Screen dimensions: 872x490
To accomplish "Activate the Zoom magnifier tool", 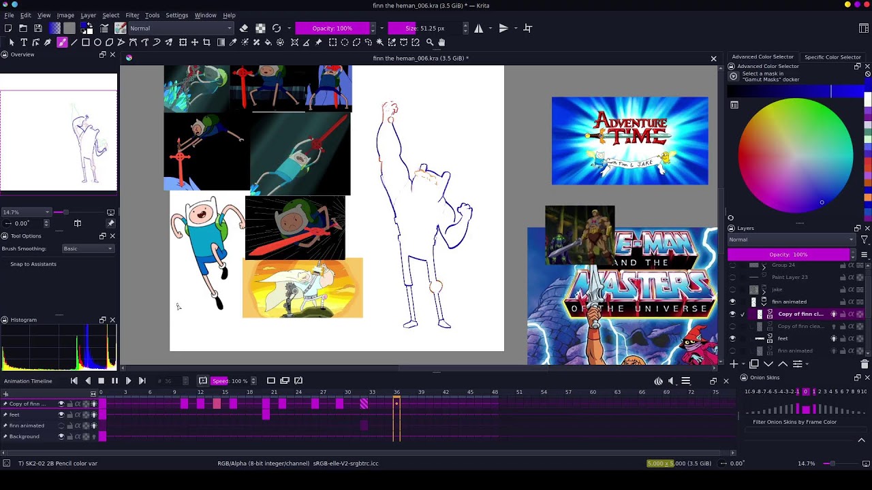I will (430, 42).
